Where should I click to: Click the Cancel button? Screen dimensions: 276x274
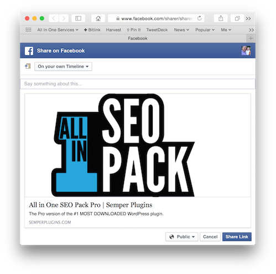click(x=210, y=237)
